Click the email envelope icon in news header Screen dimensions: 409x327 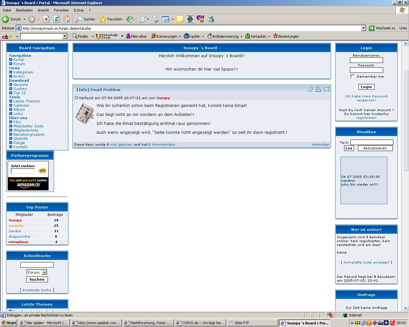pos(326,90)
